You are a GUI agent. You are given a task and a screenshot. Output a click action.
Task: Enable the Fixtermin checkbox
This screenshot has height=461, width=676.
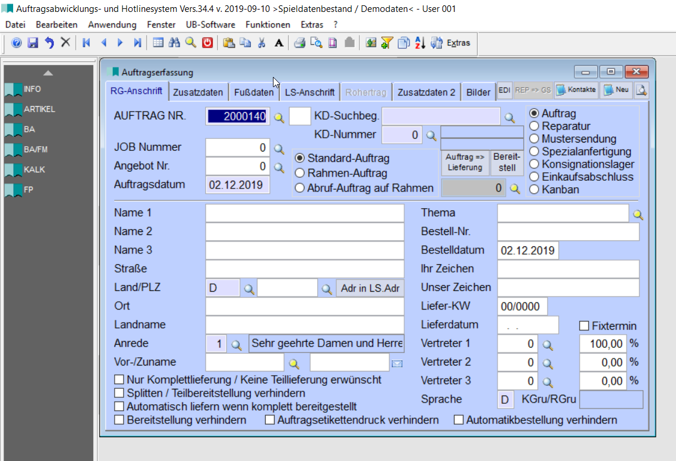pyautogui.click(x=584, y=326)
